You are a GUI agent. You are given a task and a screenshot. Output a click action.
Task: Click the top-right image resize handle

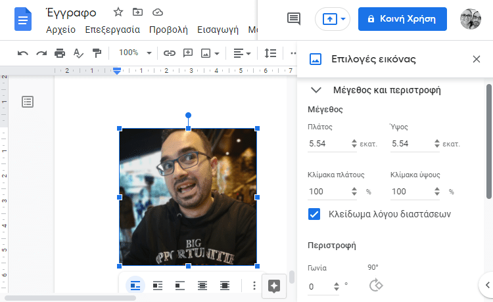257,129
